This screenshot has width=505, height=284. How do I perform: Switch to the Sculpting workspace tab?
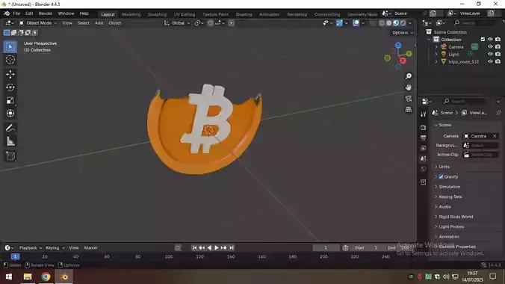(x=157, y=14)
